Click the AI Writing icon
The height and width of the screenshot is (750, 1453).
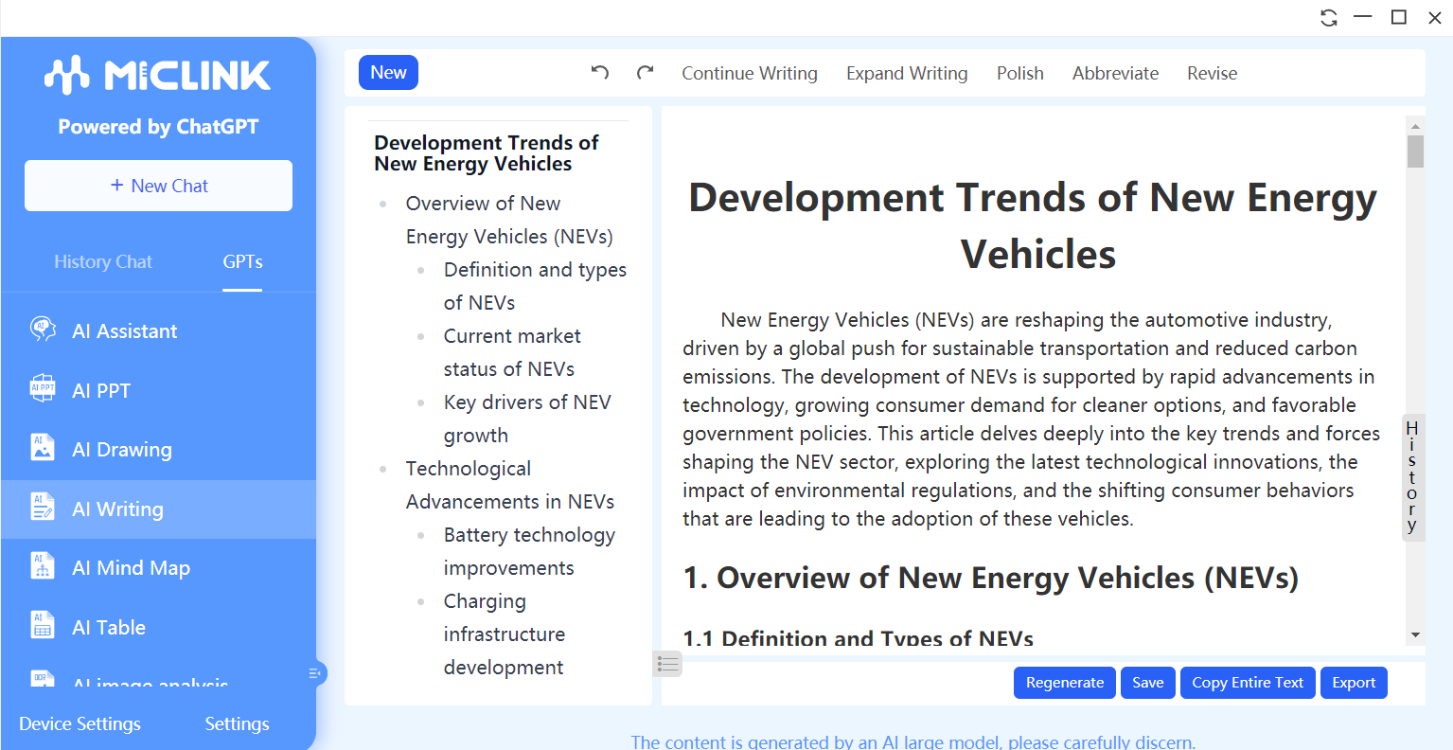tap(43, 509)
